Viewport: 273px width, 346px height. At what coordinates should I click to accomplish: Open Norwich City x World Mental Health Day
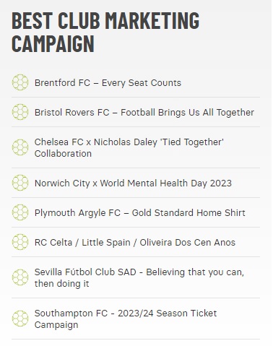pos(133,183)
